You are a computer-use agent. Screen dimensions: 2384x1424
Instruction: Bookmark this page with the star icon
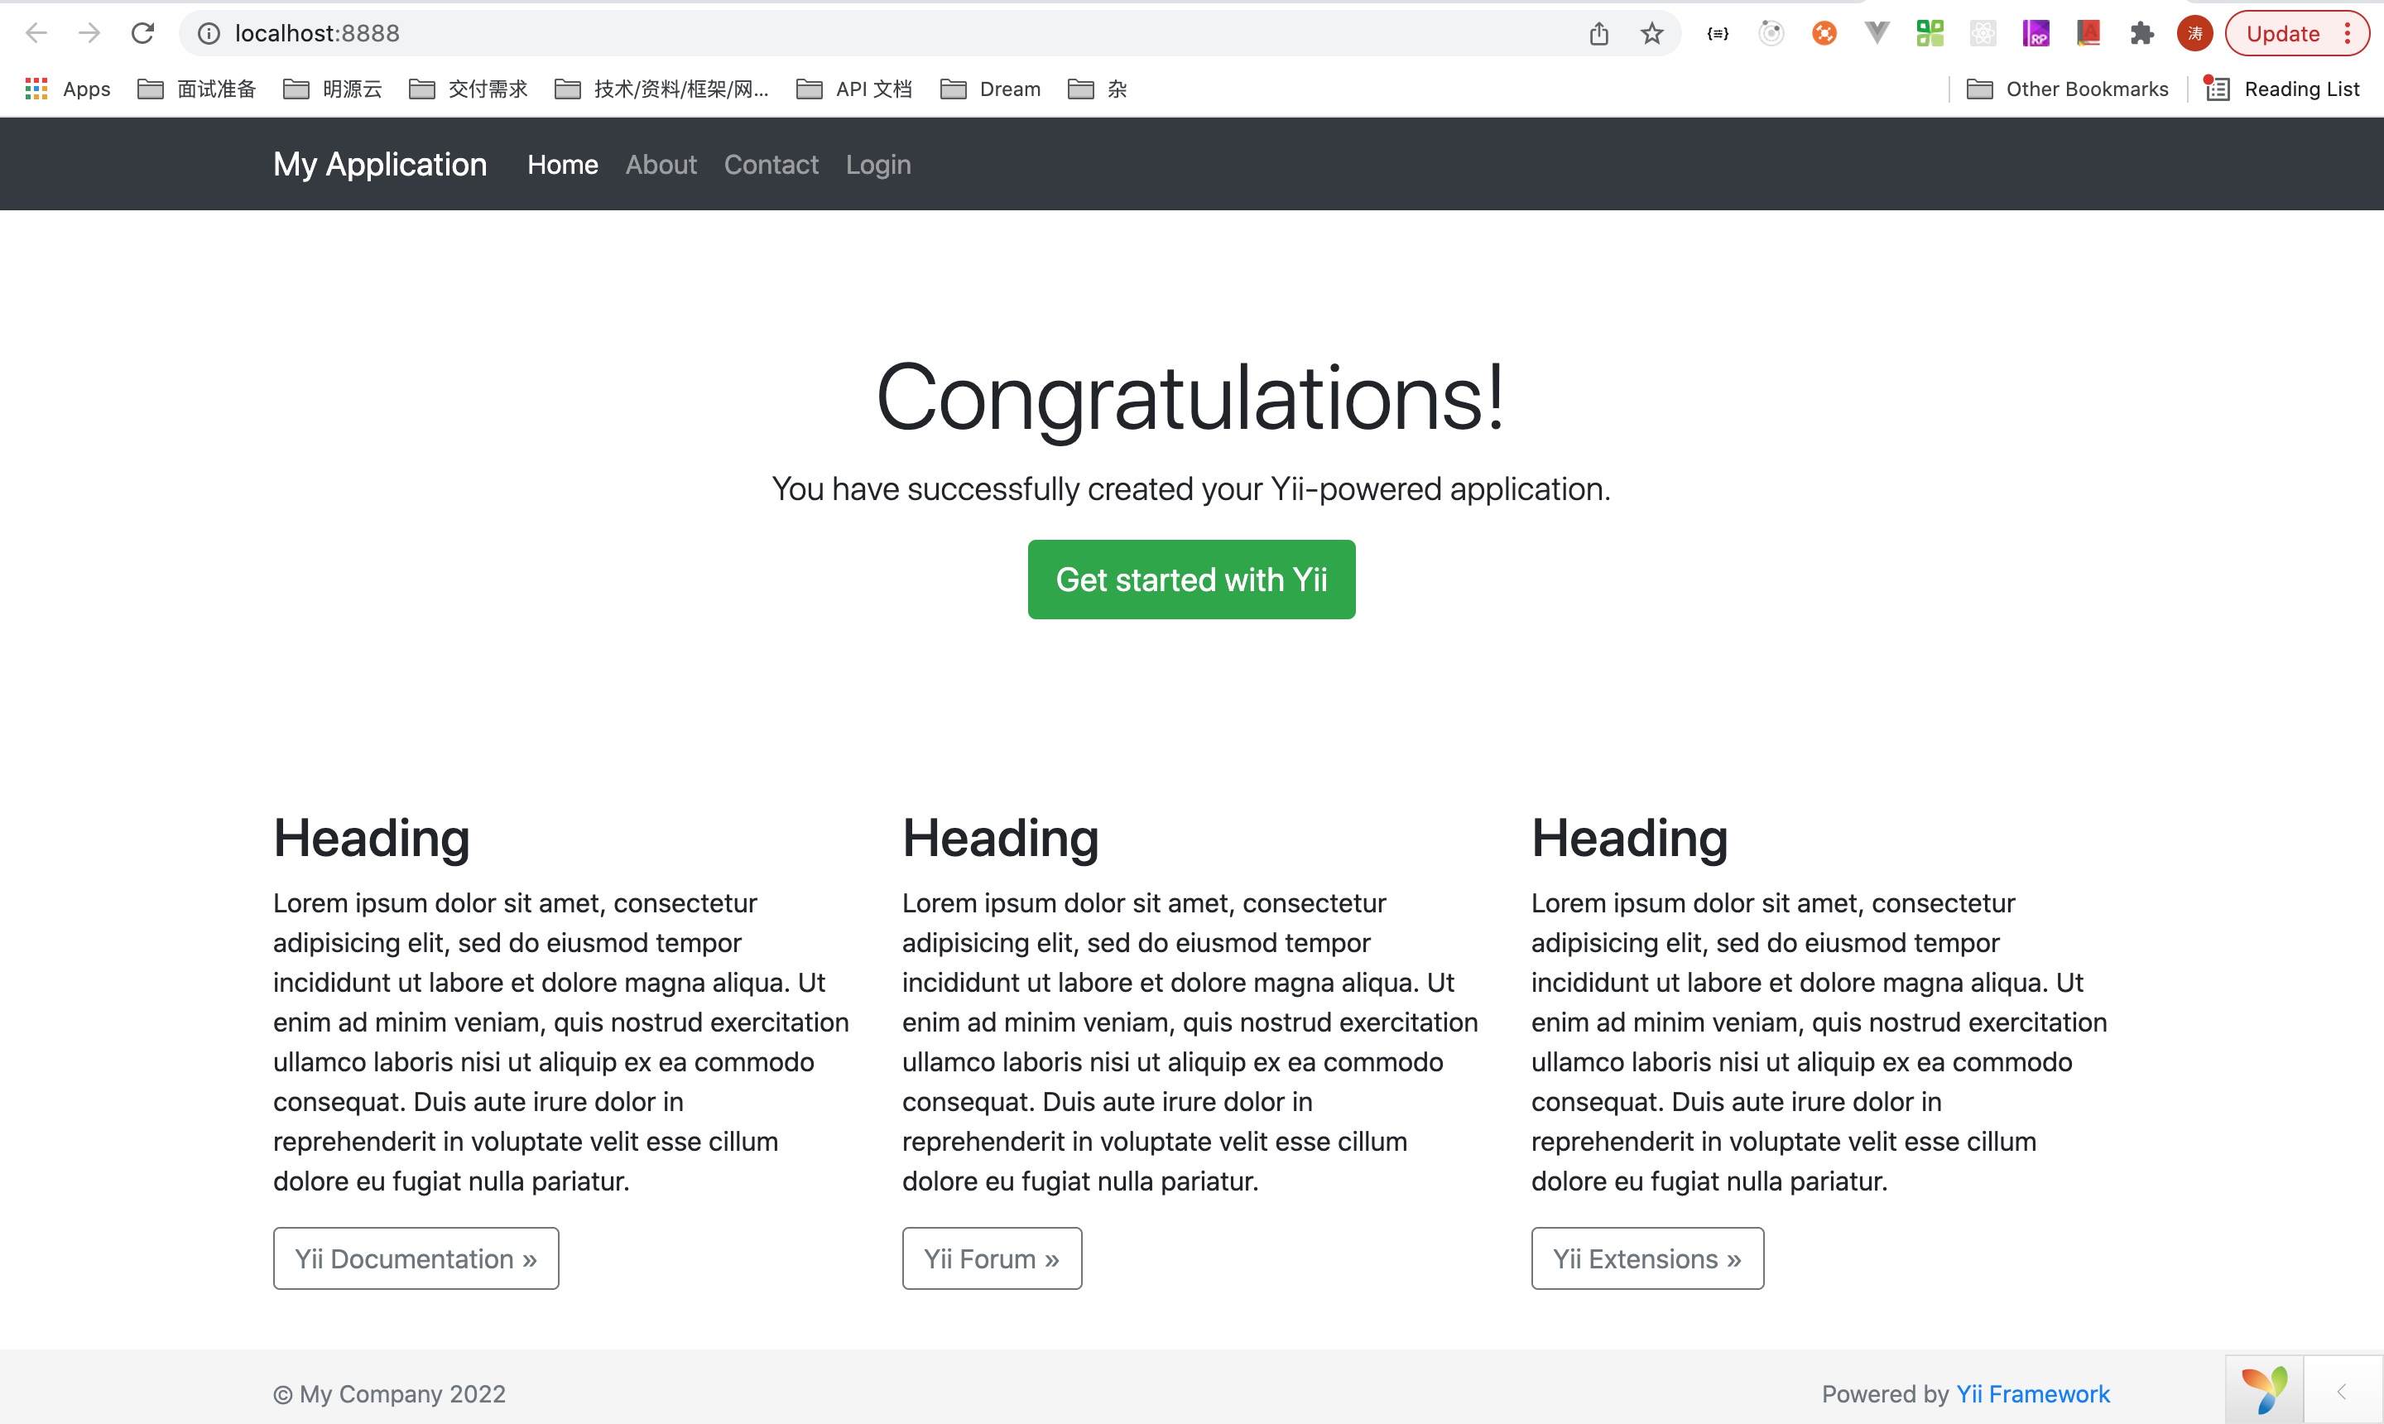[x=1651, y=34]
